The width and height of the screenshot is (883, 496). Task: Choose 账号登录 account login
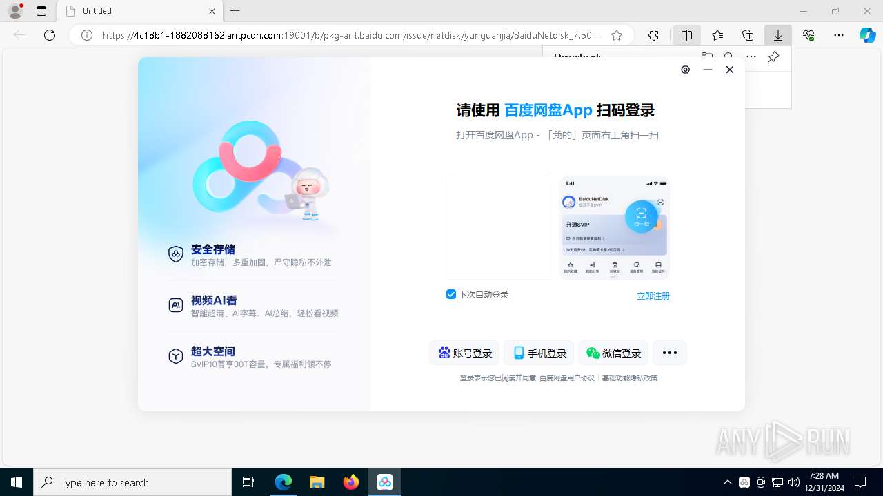pos(465,353)
